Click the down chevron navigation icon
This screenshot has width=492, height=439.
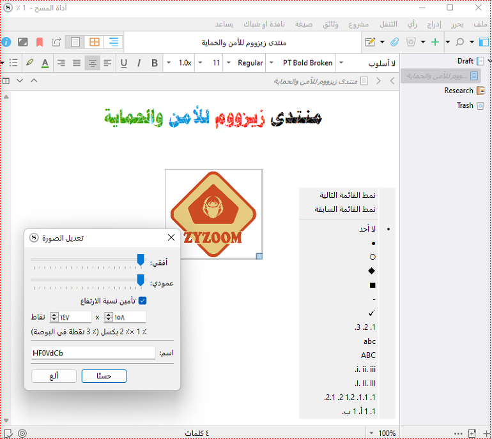pyautogui.click(x=20, y=81)
